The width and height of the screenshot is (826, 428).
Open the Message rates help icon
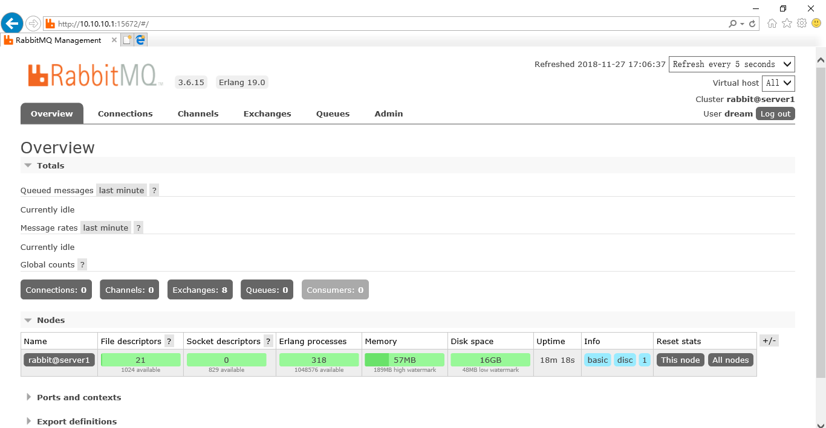click(x=138, y=228)
